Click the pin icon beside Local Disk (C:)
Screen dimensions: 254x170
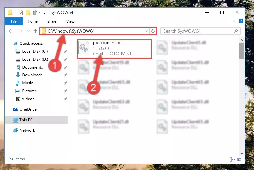[x=66, y=51]
